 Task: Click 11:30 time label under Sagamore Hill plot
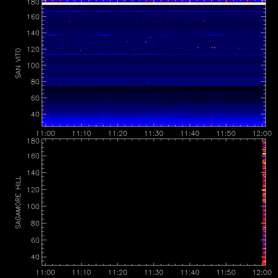pos(154,272)
